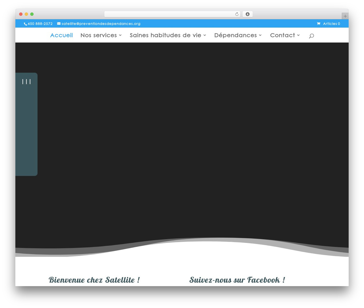Expand the Contact menu chevron
Image resolution: width=364 pixels, height=308 pixels.
click(298, 35)
